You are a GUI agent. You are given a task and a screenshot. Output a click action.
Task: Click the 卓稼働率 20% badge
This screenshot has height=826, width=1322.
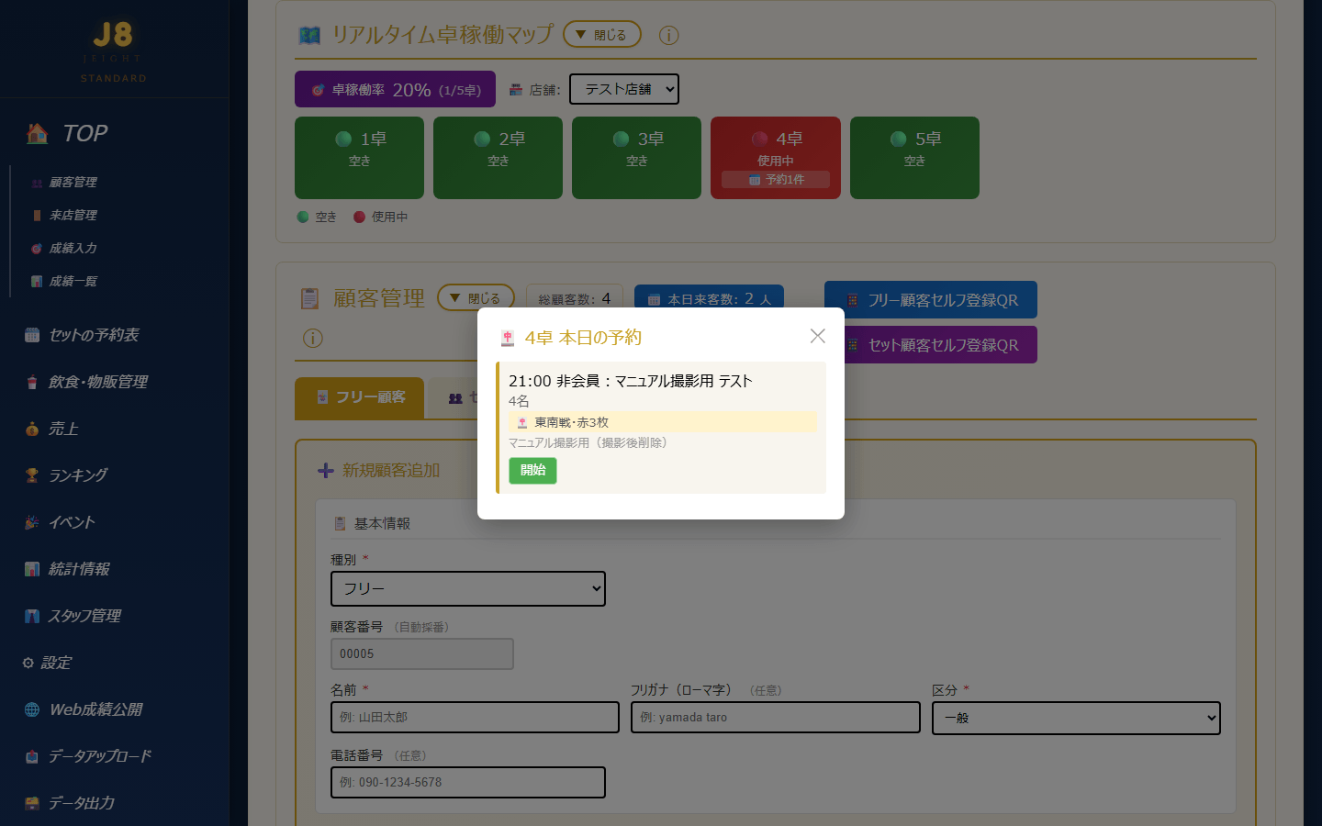[x=395, y=89]
